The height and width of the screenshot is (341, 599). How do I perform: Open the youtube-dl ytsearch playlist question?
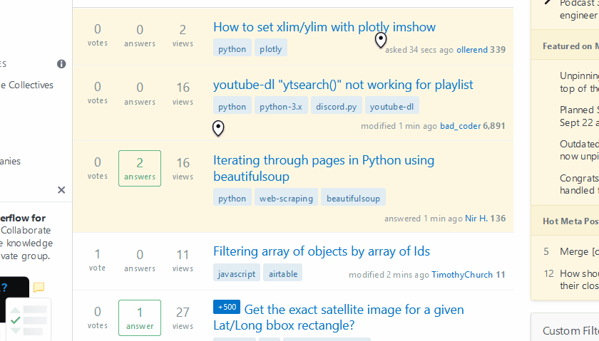[x=343, y=85]
